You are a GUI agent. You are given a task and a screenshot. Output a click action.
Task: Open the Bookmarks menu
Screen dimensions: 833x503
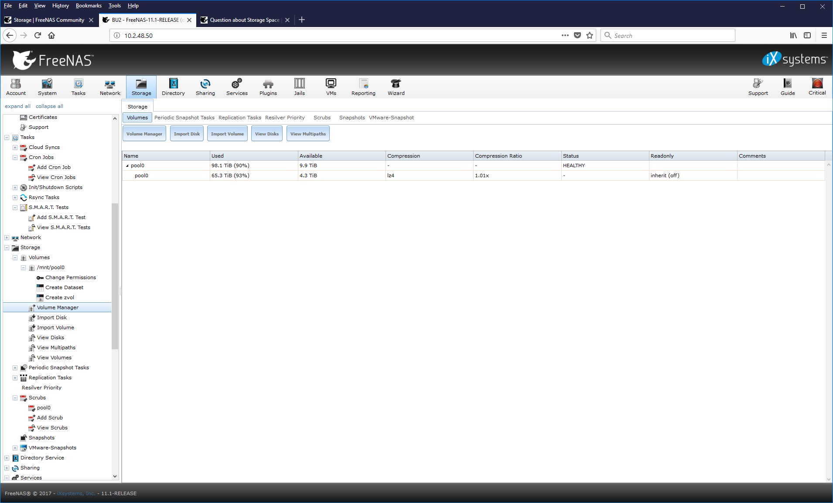coord(89,6)
